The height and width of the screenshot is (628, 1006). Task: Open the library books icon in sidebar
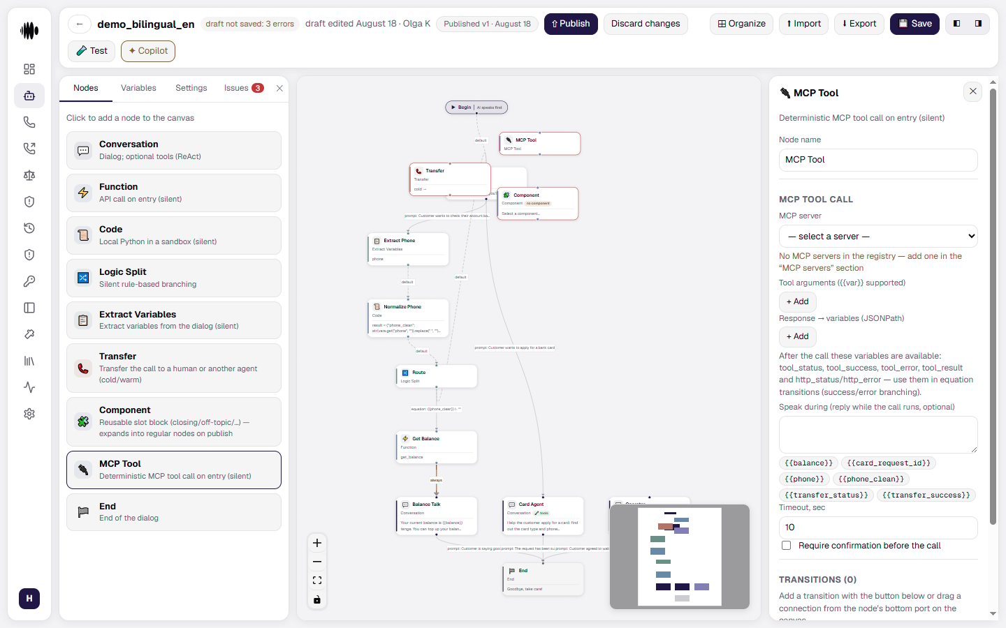tap(29, 361)
